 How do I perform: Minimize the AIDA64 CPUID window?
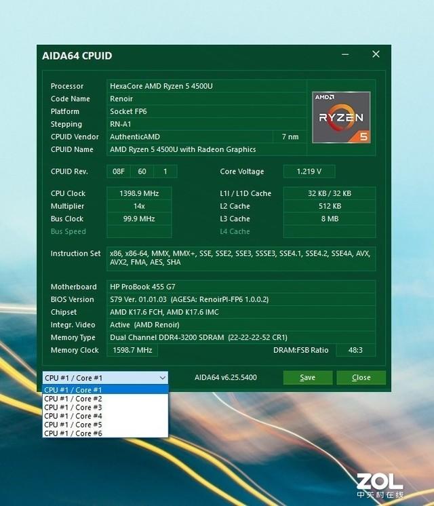(345, 54)
